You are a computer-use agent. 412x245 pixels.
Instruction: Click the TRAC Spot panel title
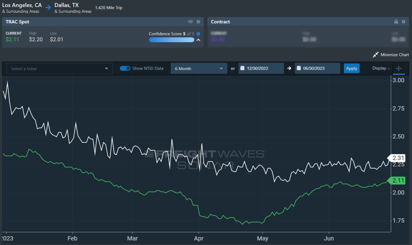coord(17,22)
